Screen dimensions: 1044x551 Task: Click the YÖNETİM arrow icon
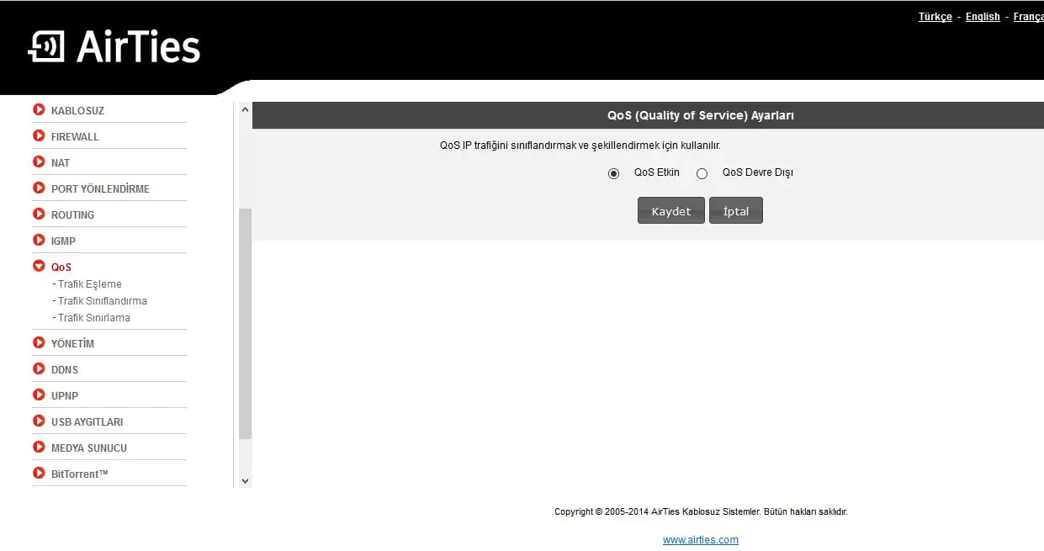click(40, 343)
